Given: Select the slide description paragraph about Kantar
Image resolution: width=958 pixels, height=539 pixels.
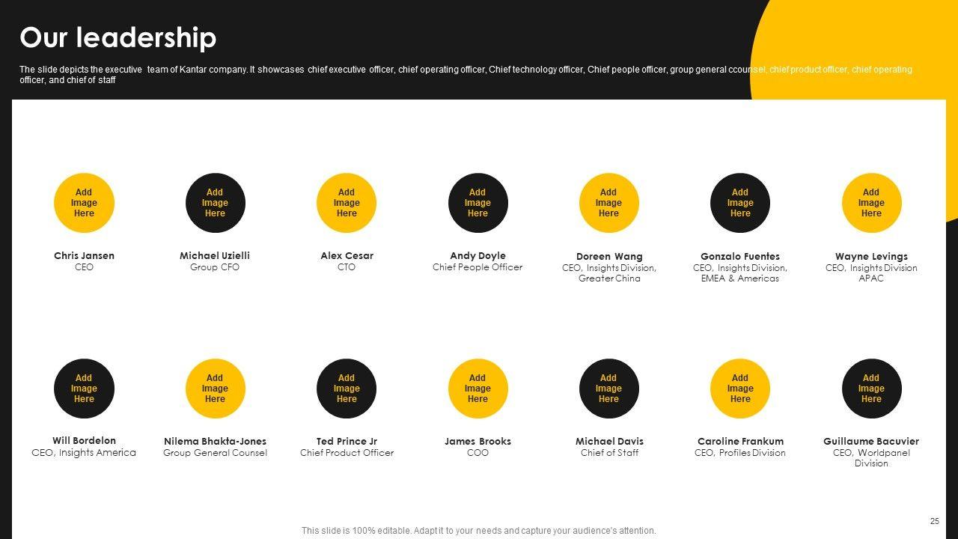Looking at the screenshot, I should point(466,74).
